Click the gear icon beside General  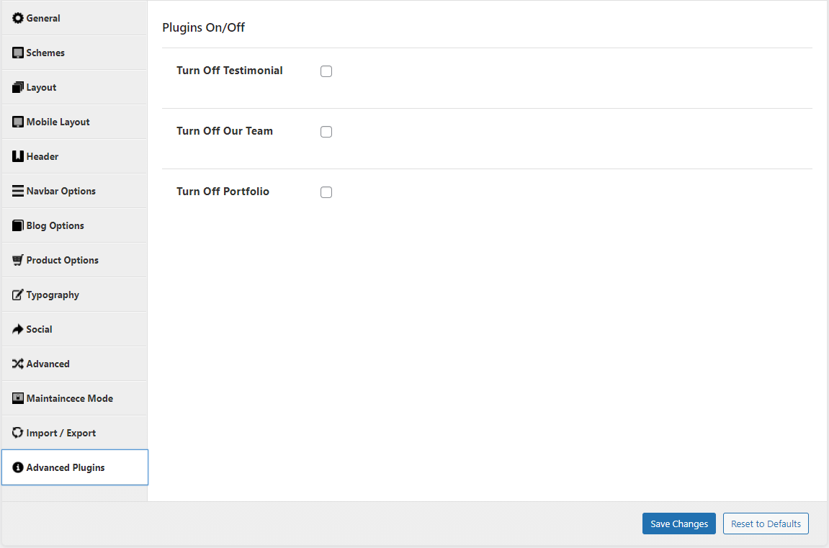pos(18,18)
